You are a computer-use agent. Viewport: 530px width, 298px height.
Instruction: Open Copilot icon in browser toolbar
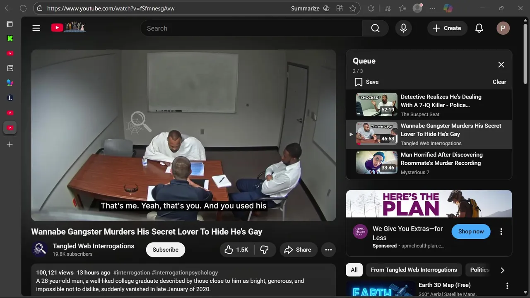point(448,8)
